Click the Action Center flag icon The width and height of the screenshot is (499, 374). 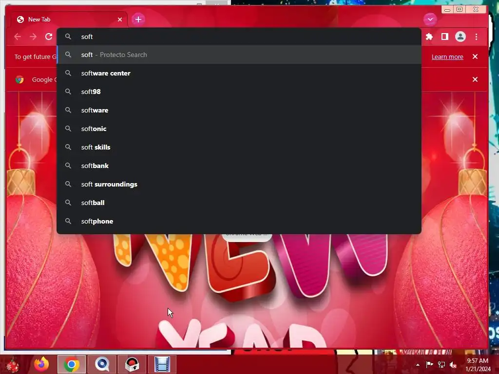[x=429, y=364]
